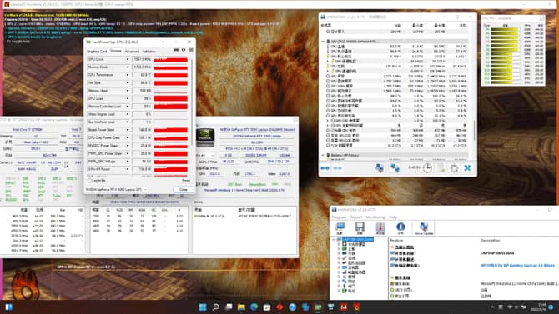Click the HWiNFO Sensors thermometer toolbar icon
Viewport: 559px width, 314px height.
coord(380,228)
